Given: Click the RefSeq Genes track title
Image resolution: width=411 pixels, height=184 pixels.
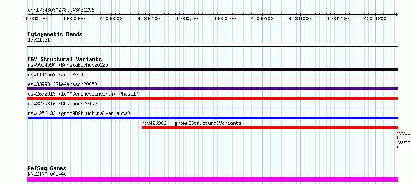Looking at the screenshot, I should pyautogui.click(x=47, y=169).
